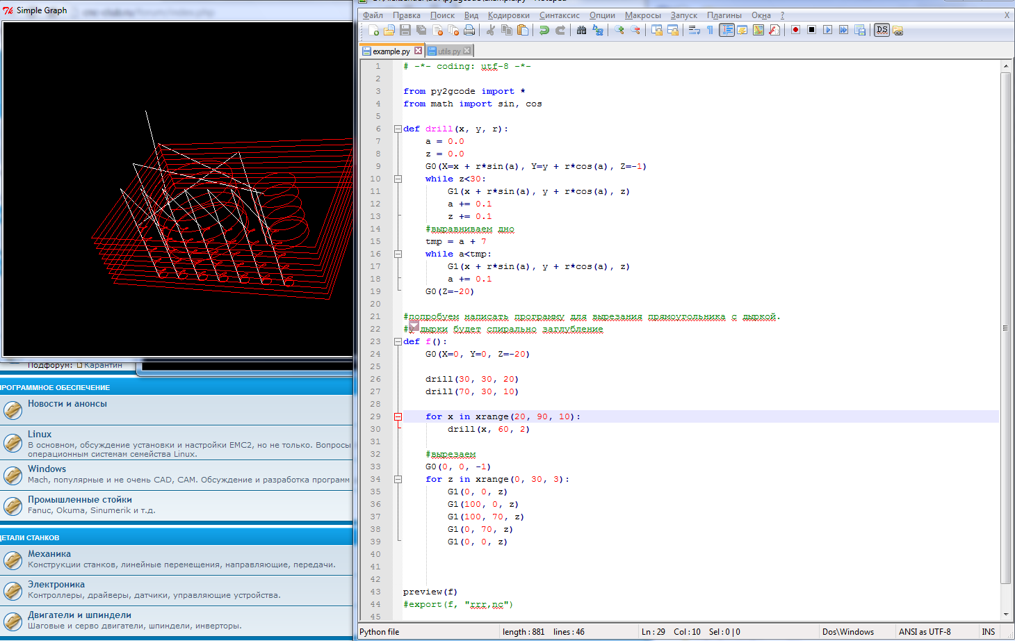The width and height of the screenshot is (1015, 641).
Task: Toggle show all characters pilcrow button
Action: [710, 30]
